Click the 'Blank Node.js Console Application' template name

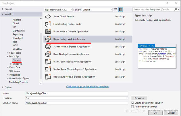(x=71, y=31)
